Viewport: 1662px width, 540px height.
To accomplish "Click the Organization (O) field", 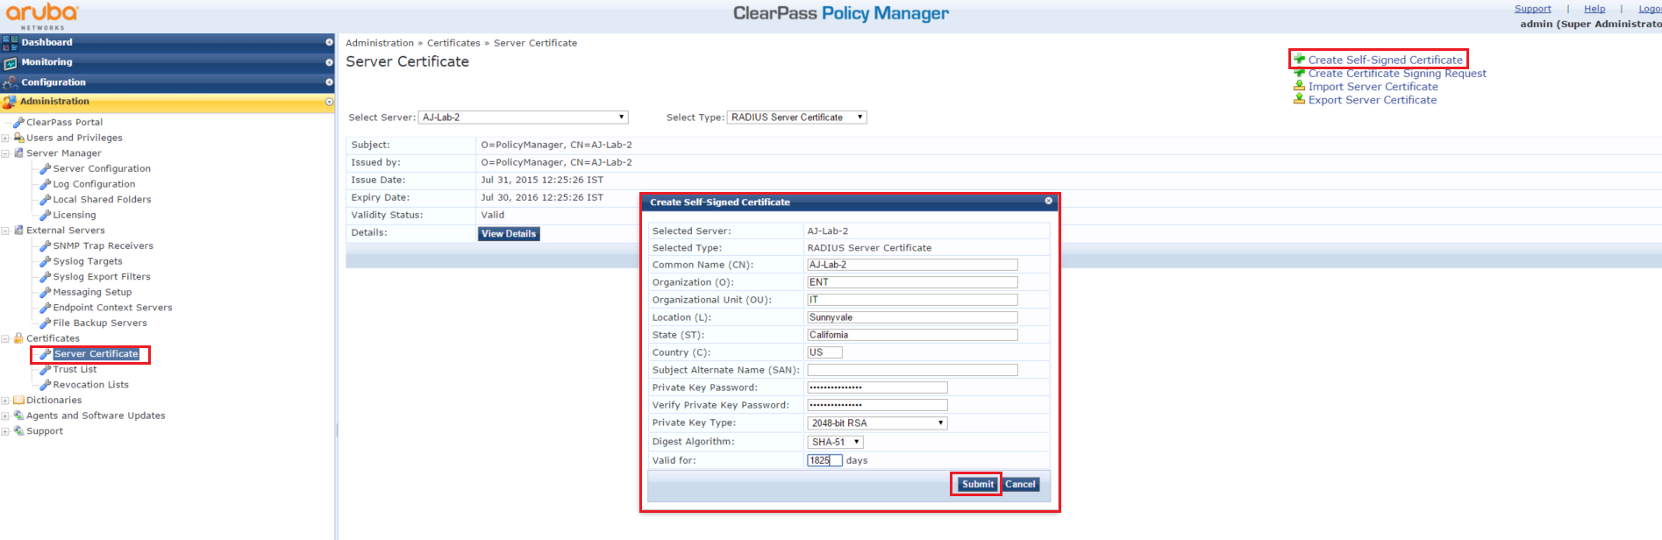I will [x=912, y=282].
